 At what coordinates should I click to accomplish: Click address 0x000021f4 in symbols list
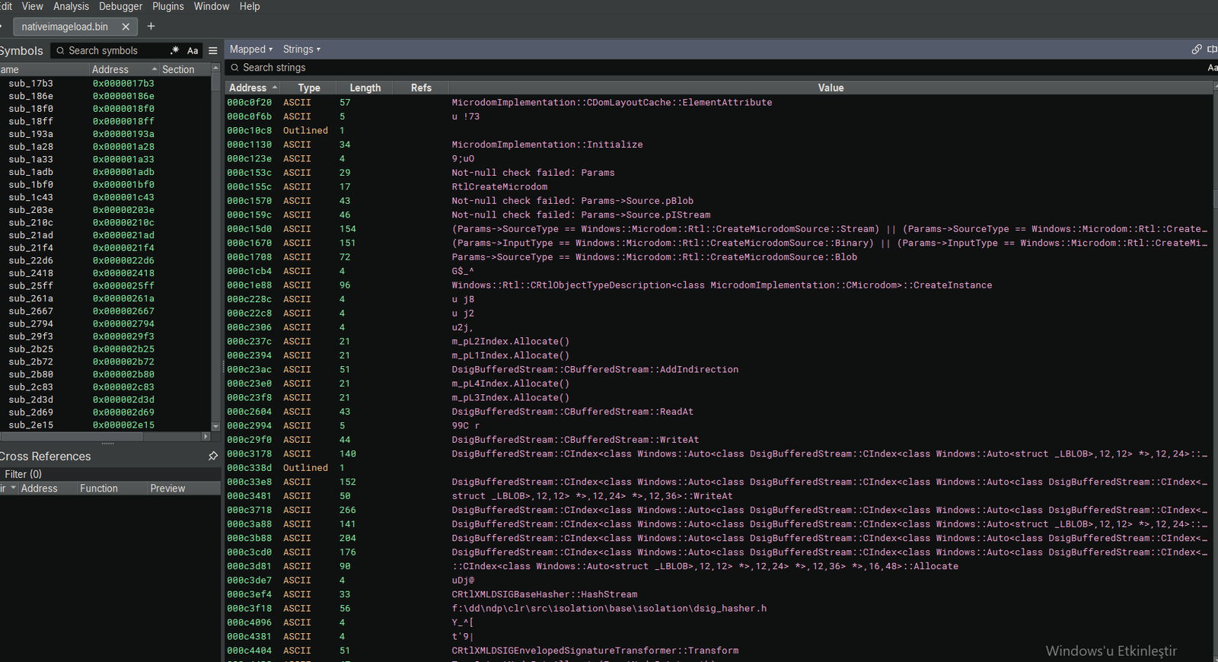[123, 248]
